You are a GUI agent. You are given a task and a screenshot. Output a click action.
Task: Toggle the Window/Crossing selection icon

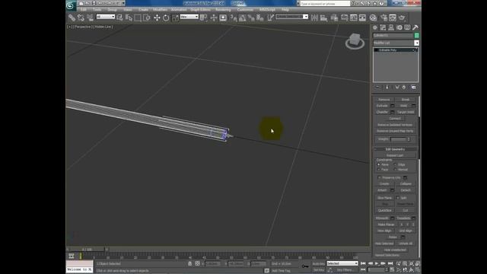coord(146,18)
